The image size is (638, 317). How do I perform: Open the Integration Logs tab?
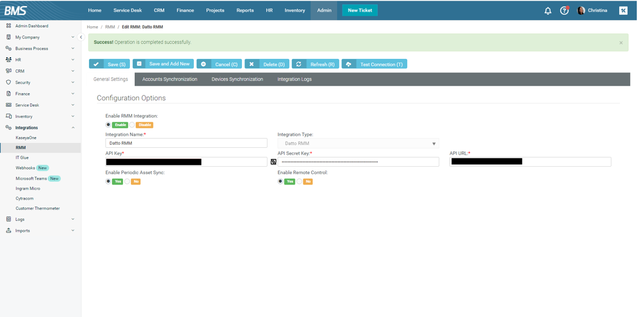294,79
